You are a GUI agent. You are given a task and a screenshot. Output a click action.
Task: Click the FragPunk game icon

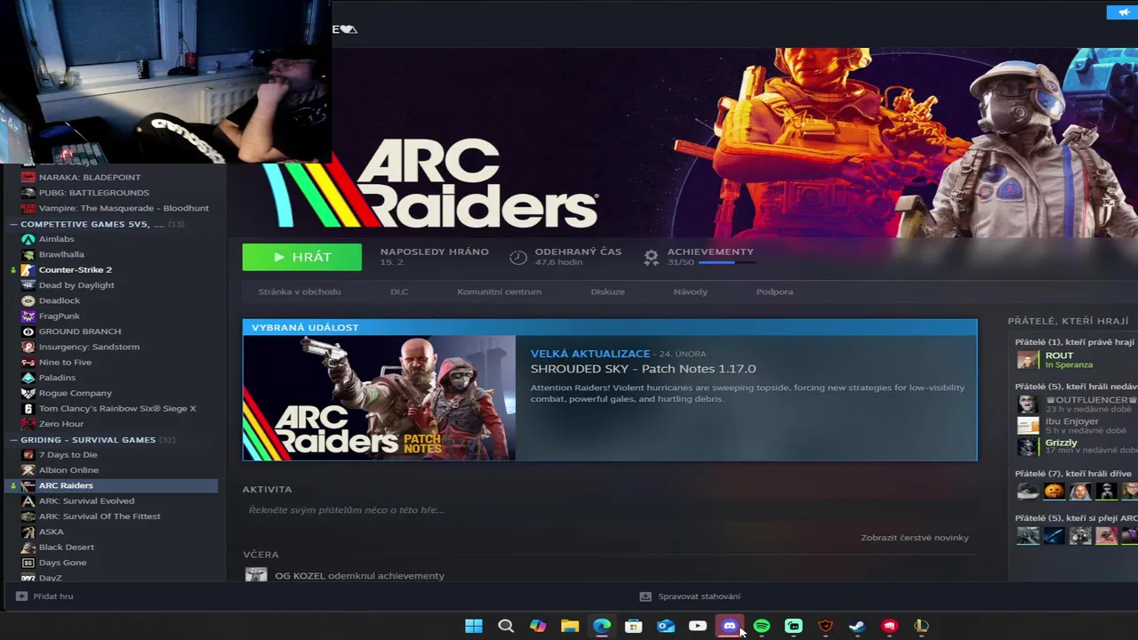[28, 316]
